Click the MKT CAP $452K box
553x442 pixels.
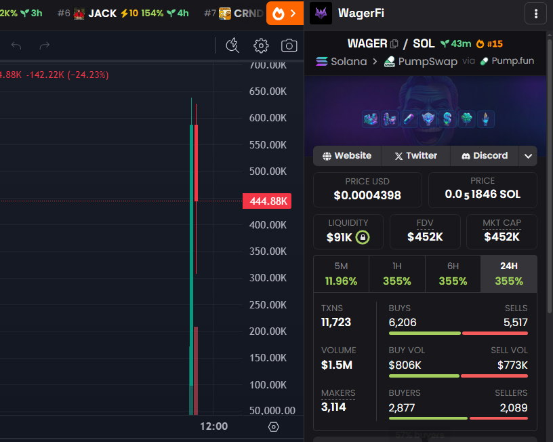(x=501, y=232)
